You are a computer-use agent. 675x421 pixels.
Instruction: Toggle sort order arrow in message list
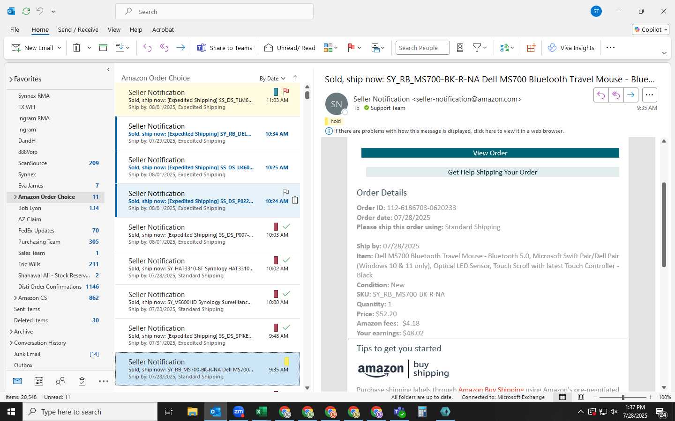click(295, 78)
